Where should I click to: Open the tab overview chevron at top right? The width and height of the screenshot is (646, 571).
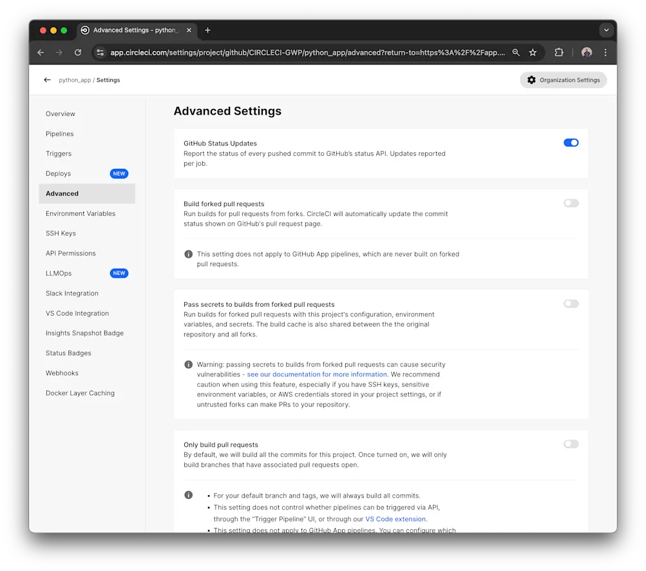pos(606,30)
